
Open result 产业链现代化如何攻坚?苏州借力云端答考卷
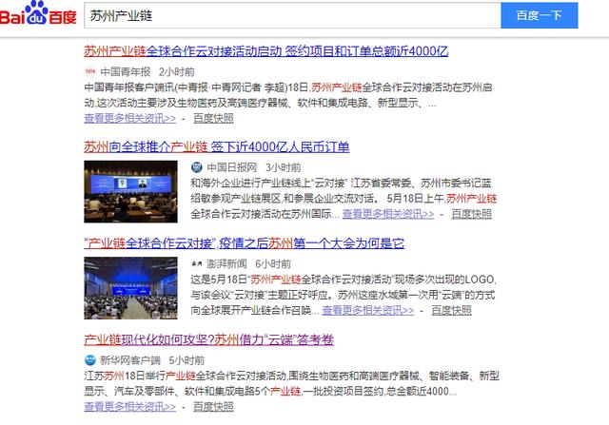click(x=209, y=339)
